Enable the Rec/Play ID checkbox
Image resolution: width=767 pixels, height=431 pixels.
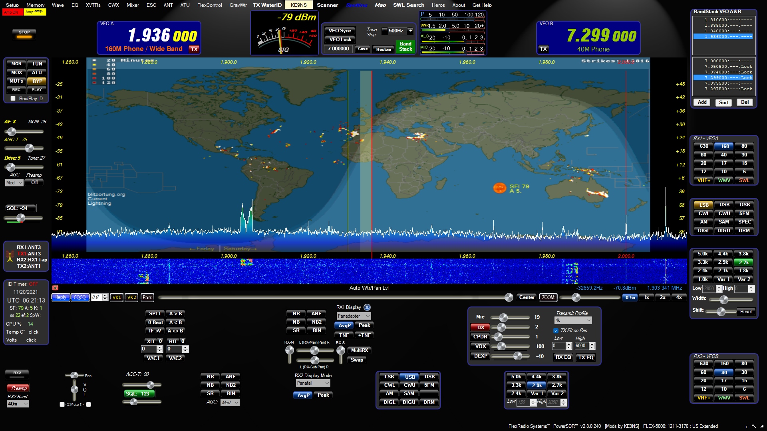pos(13,99)
